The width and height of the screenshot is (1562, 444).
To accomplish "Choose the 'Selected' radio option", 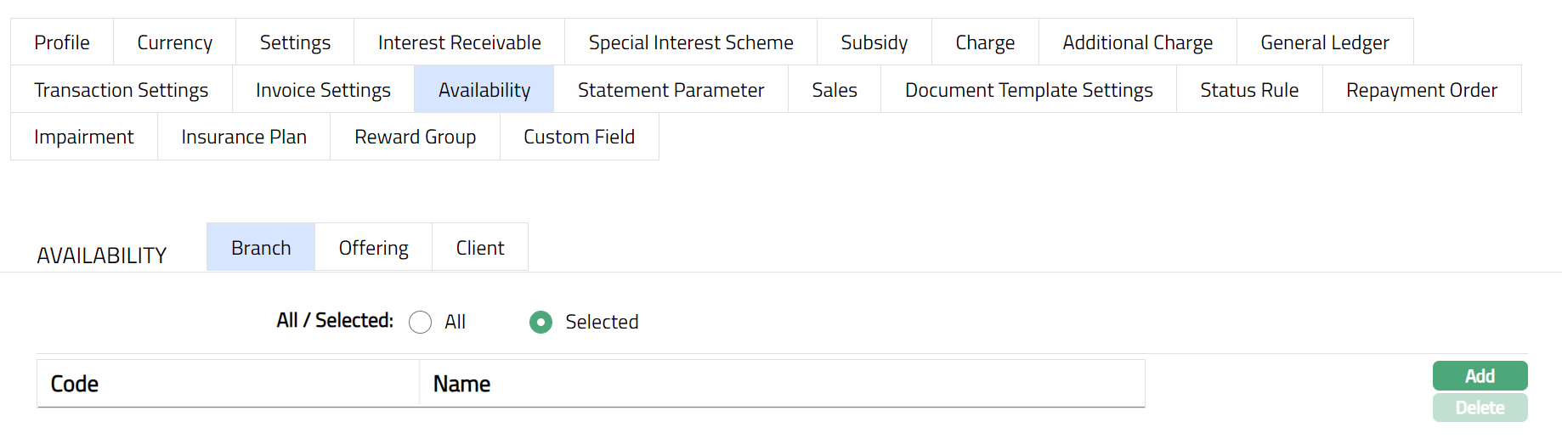I will [x=540, y=323].
